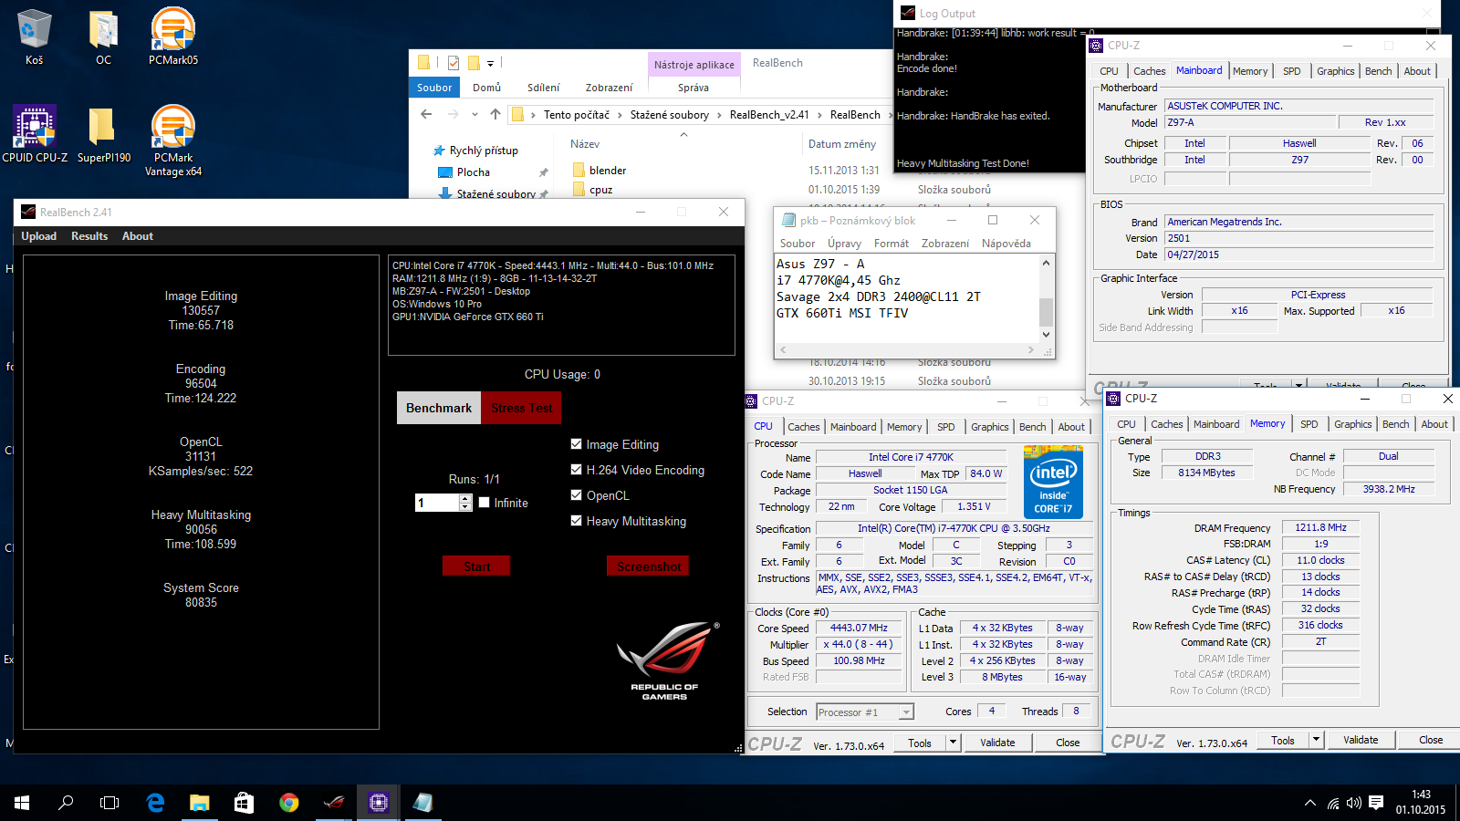The height and width of the screenshot is (821, 1460).
Task: Expand Tento počítač breadcrumb chevron
Action: click(620, 115)
